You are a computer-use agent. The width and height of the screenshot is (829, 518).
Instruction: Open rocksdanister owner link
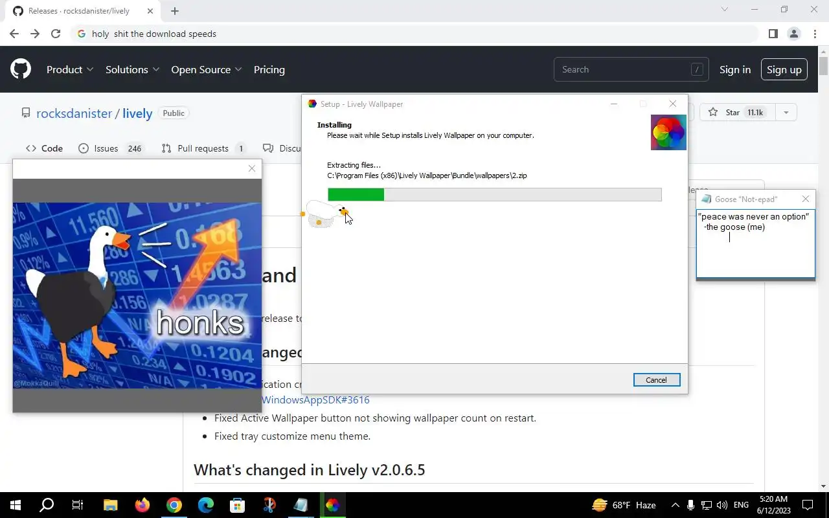tap(74, 113)
